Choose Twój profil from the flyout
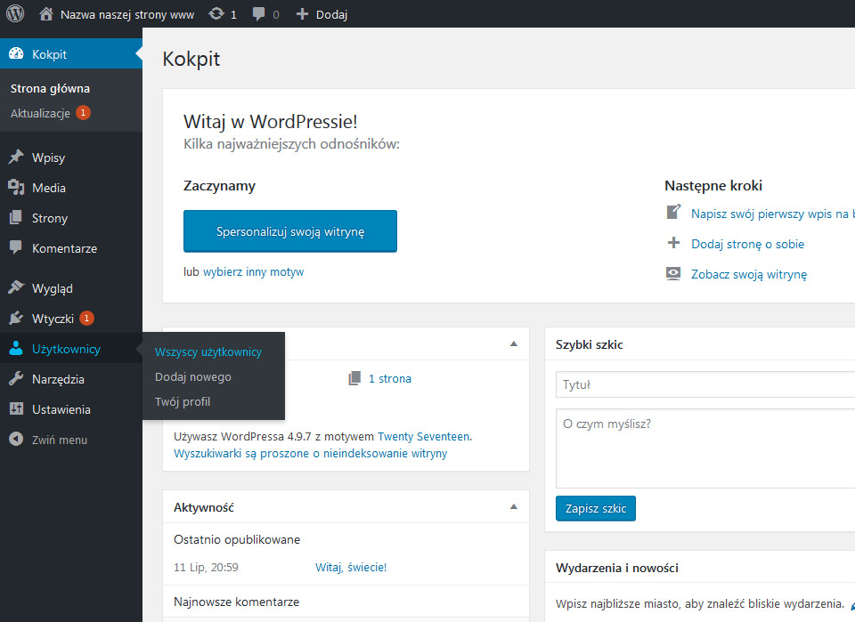Image resolution: width=855 pixels, height=622 pixels. click(x=183, y=401)
